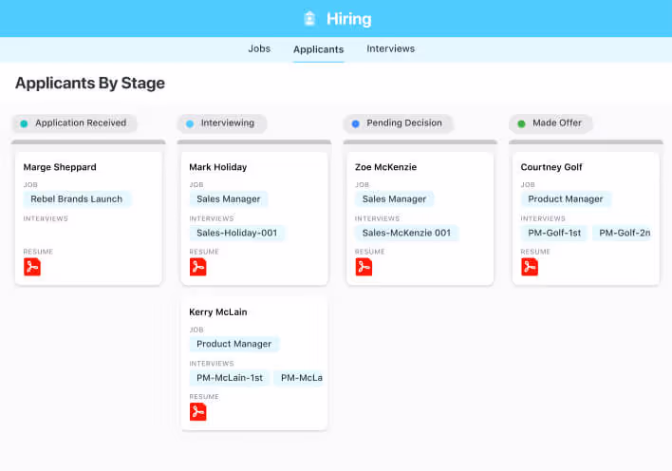Open the Kerry McLain applicant card name
This screenshot has width=672, height=471.
point(217,311)
